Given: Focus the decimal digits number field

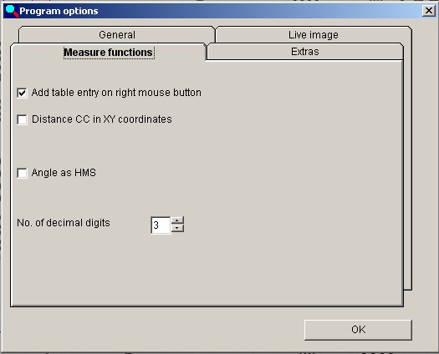Looking at the screenshot, I should [161, 225].
